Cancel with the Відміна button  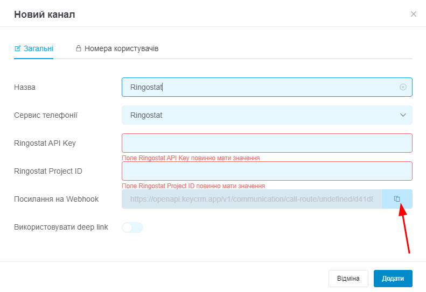click(x=348, y=279)
